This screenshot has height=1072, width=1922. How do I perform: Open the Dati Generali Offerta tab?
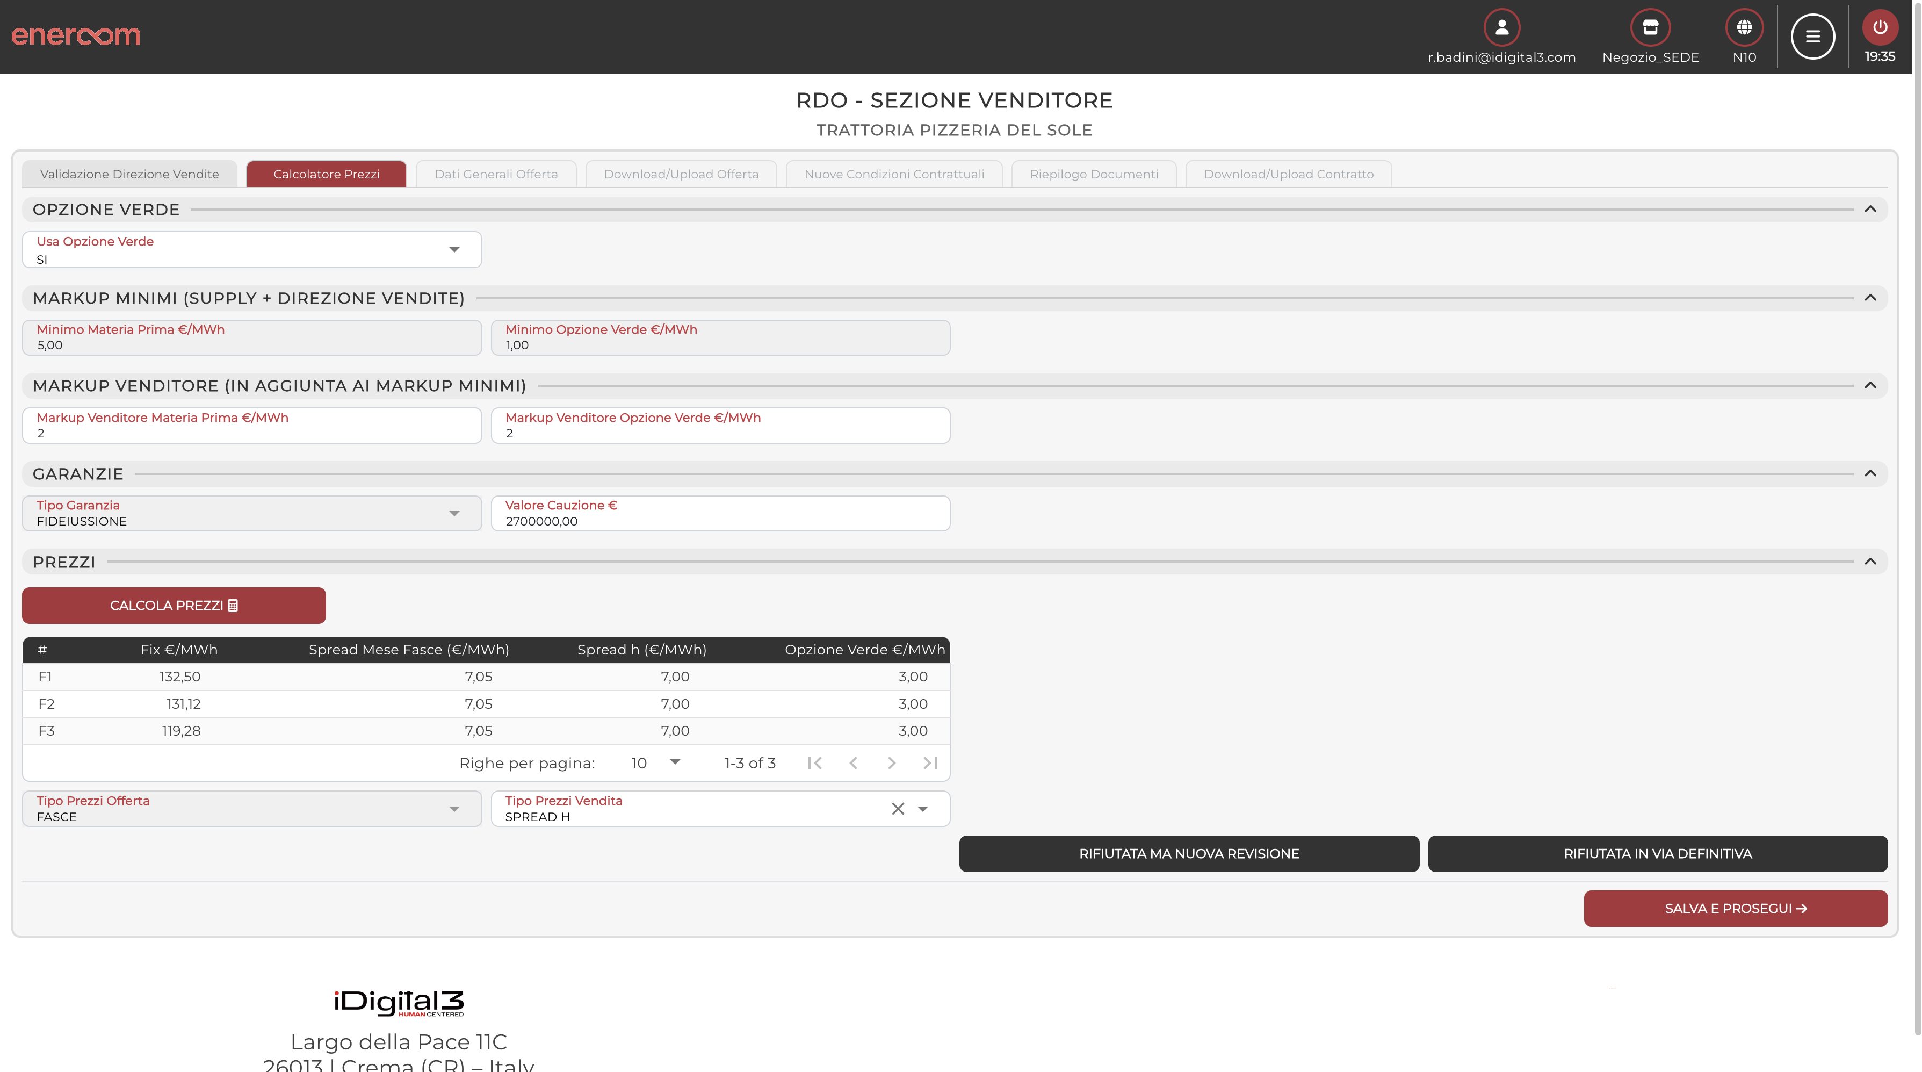pos(495,174)
